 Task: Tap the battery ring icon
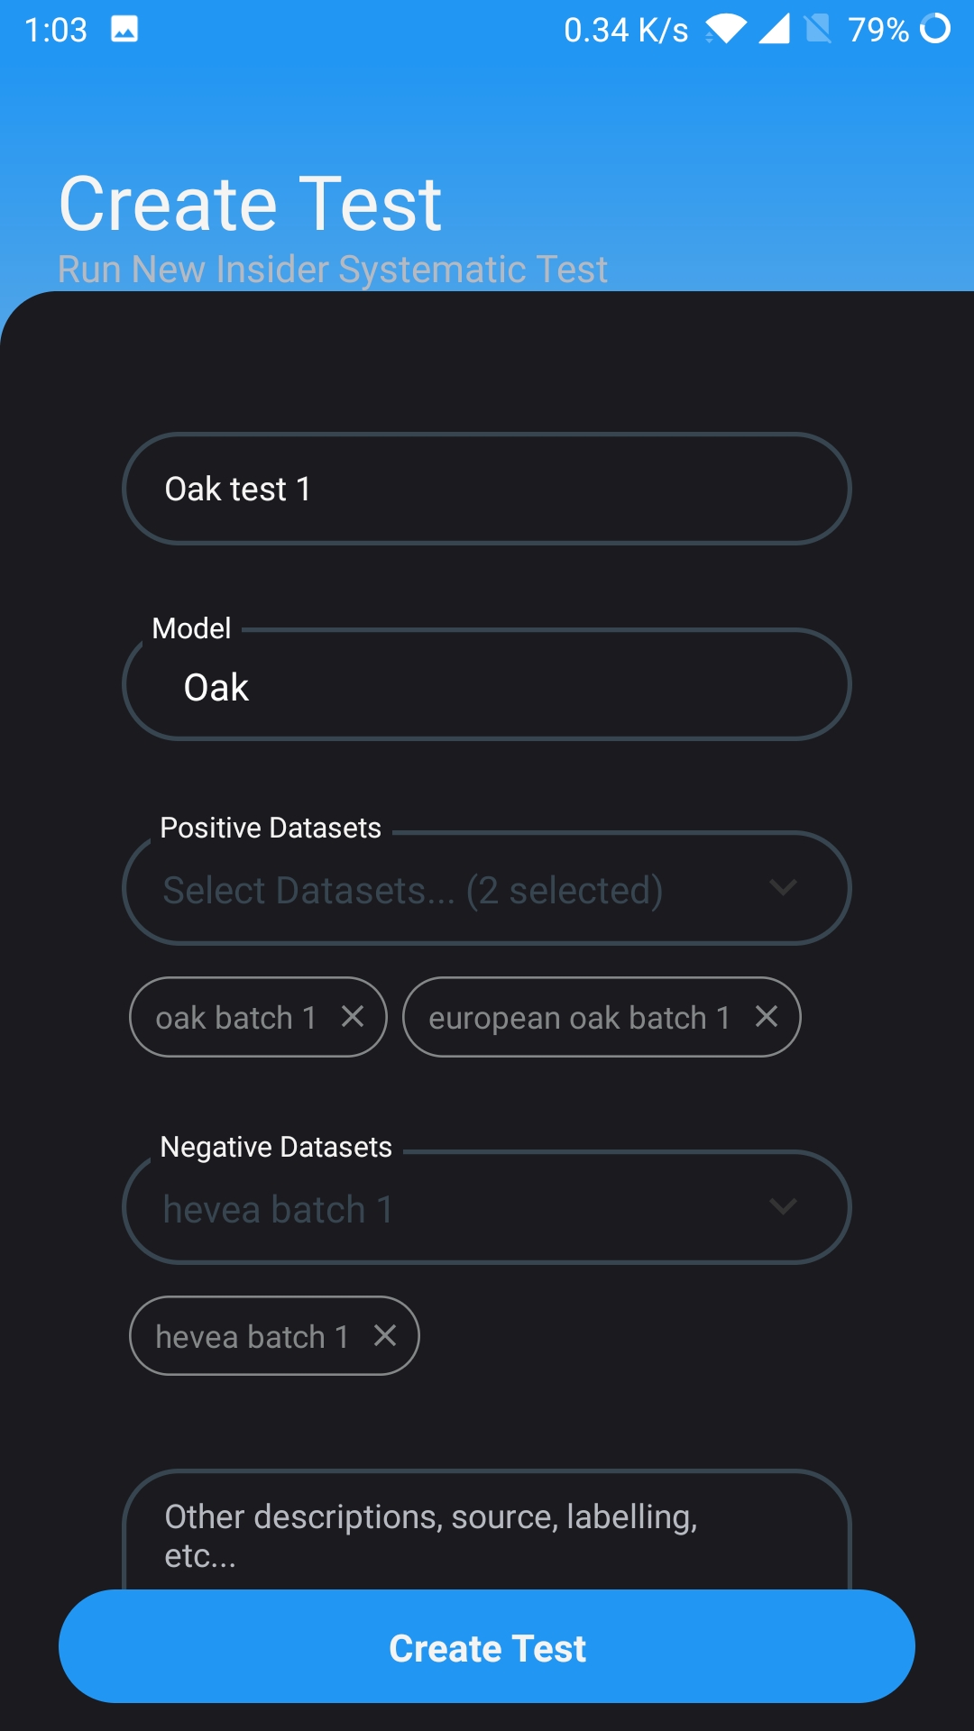pyautogui.click(x=935, y=29)
